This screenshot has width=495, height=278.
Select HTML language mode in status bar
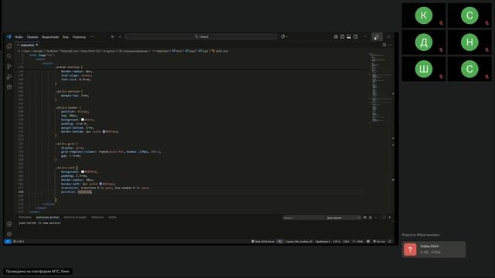pyautogui.click(x=358, y=242)
